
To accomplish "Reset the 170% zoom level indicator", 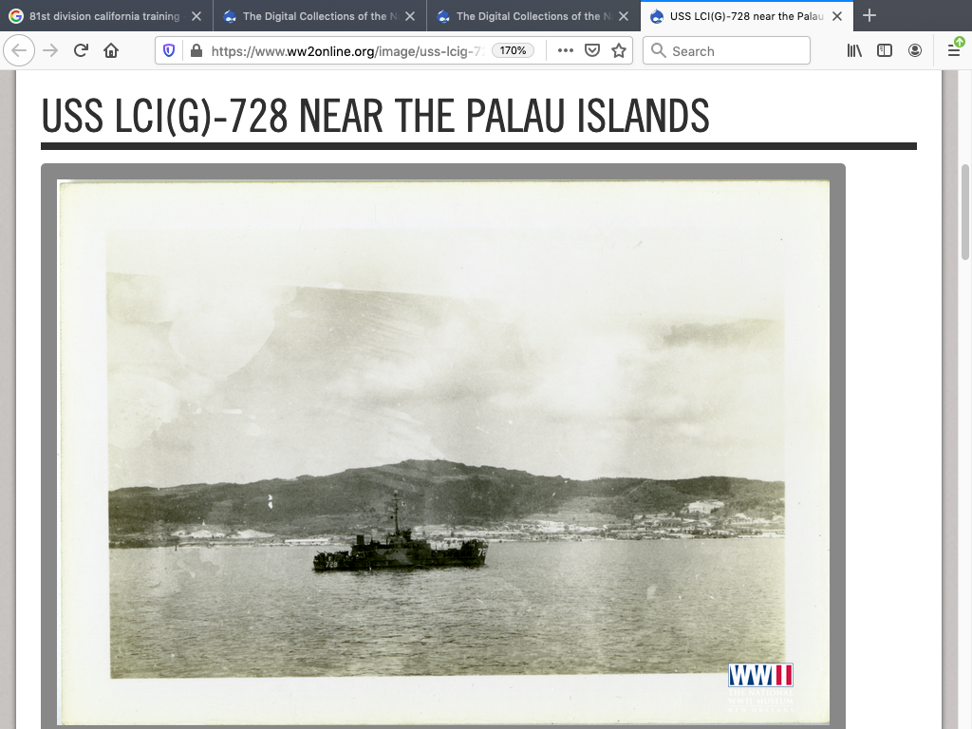I will 514,51.
